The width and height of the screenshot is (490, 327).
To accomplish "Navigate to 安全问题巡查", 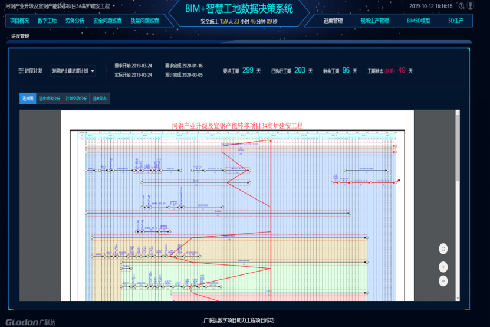I will 107,21.
